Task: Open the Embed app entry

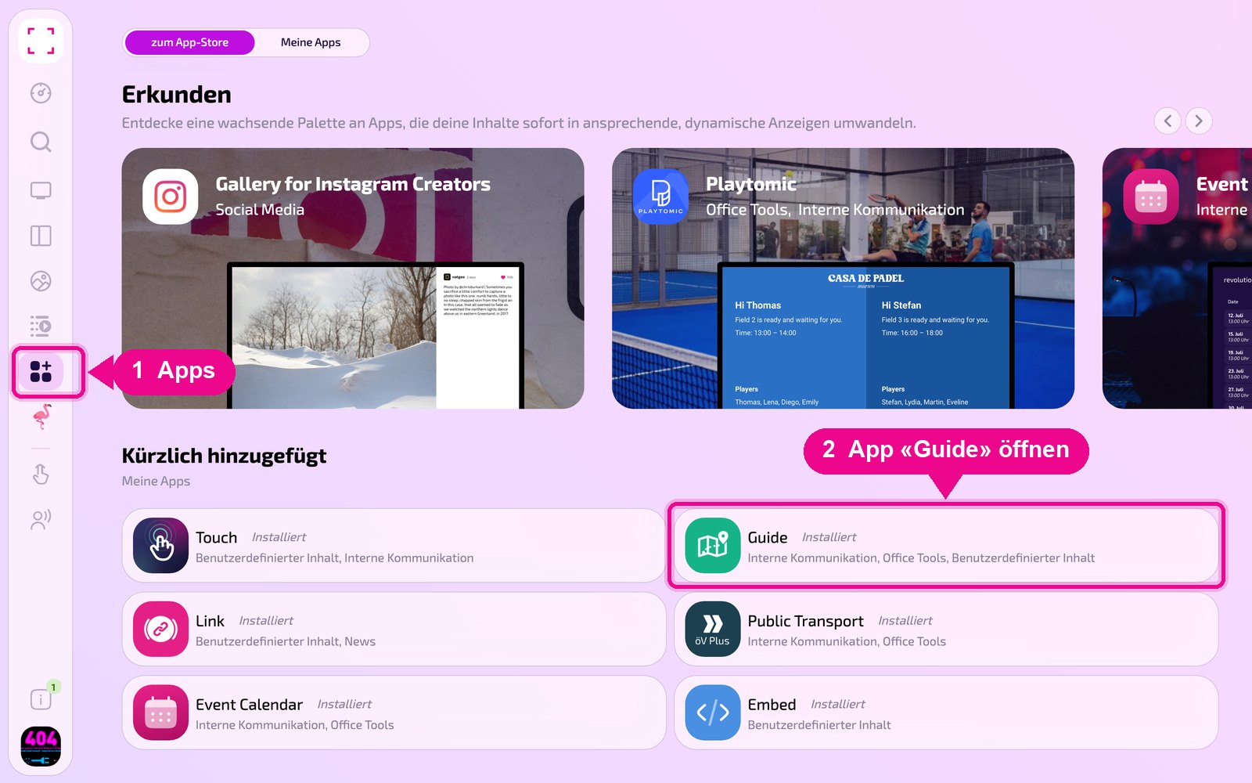Action: (x=946, y=713)
